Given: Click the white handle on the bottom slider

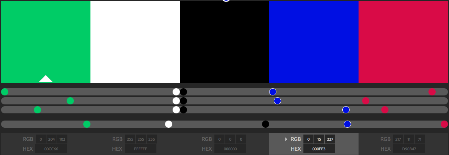Looking at the screenshot, I should (x=169, y=124).
